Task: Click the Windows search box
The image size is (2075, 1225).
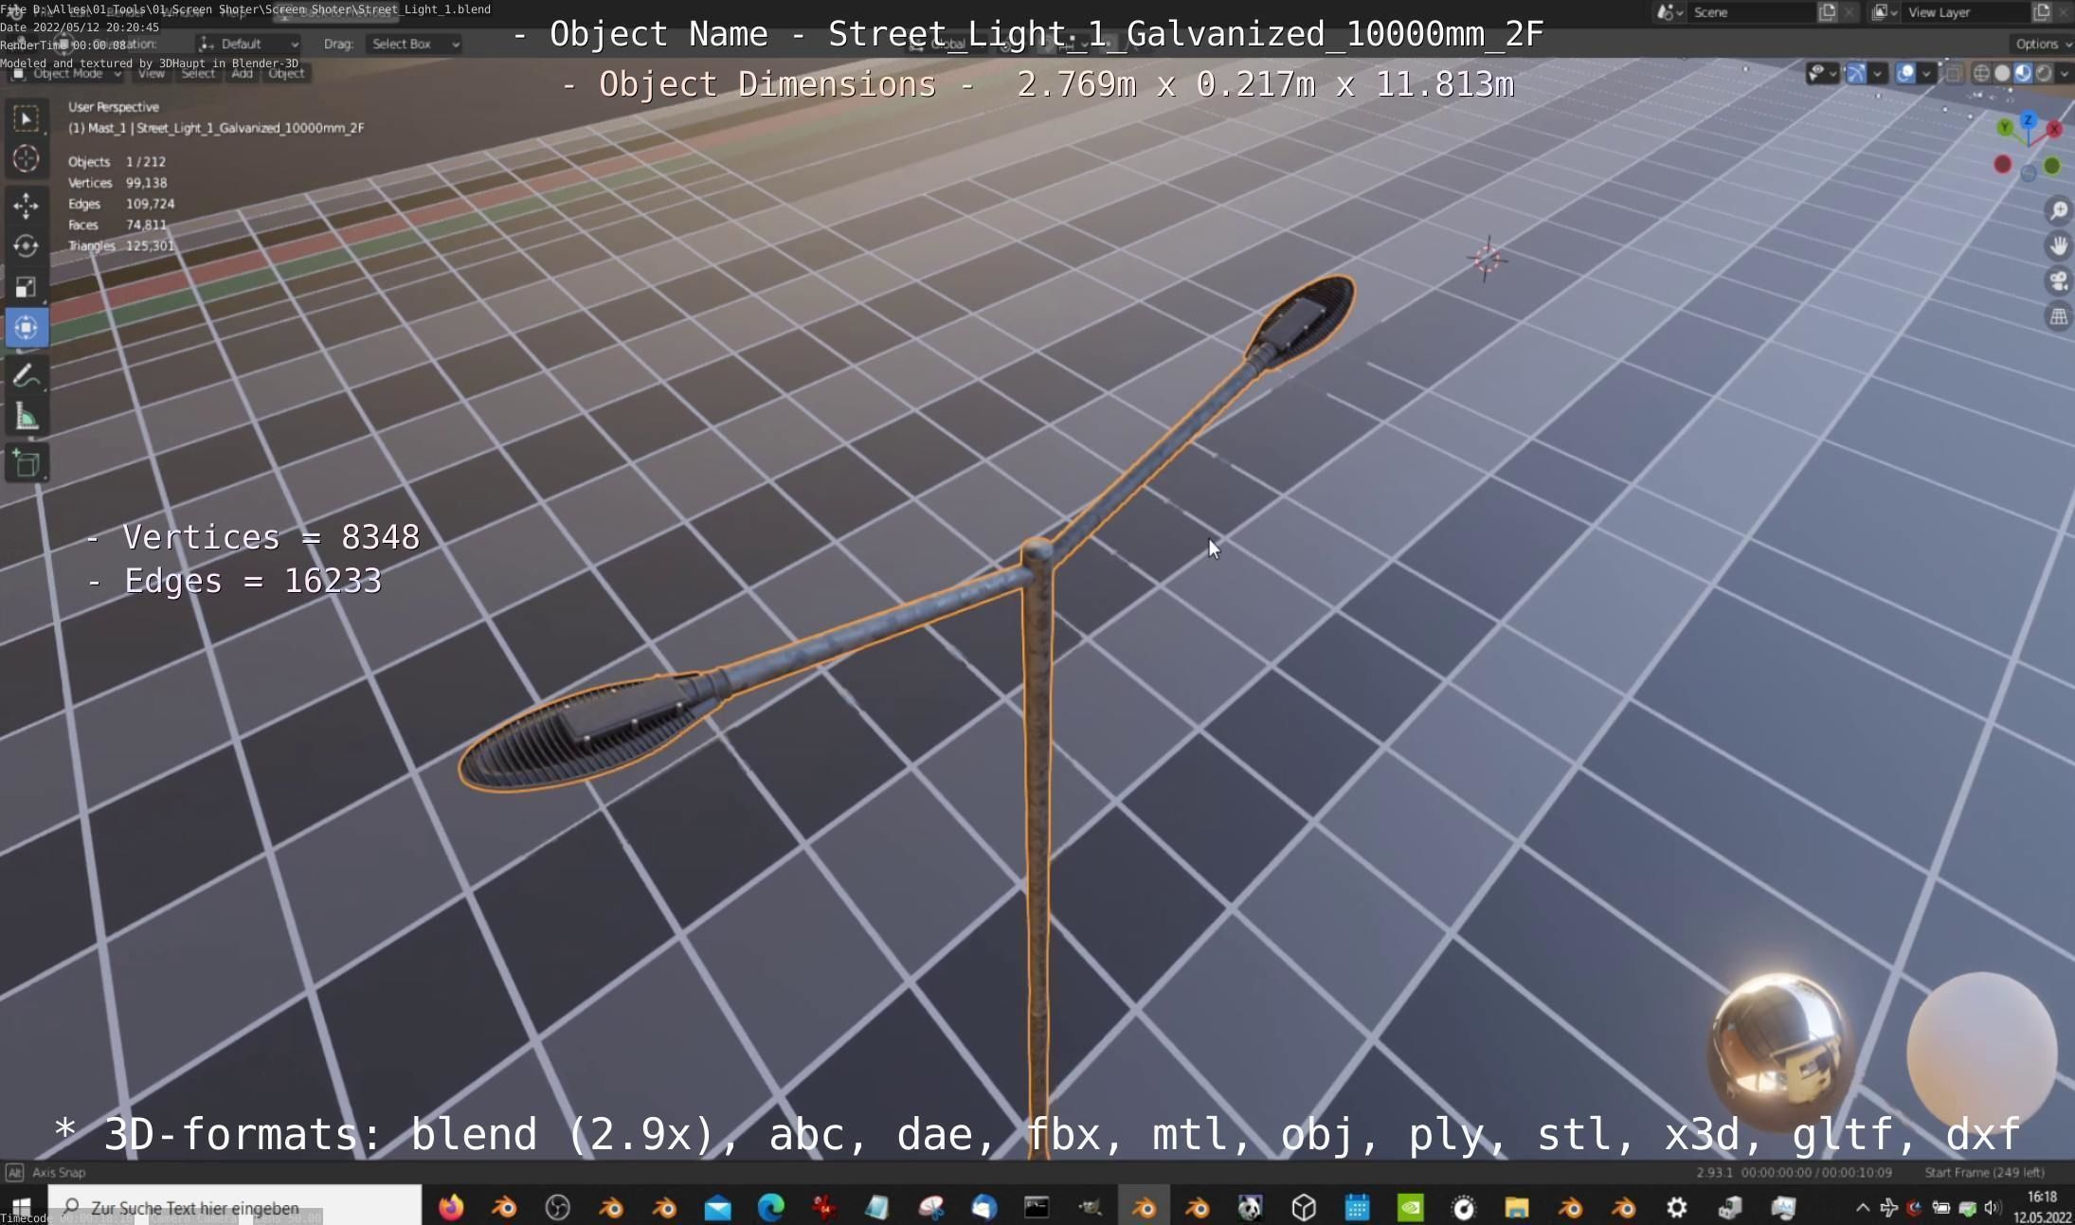Action: pos(235,1207)
